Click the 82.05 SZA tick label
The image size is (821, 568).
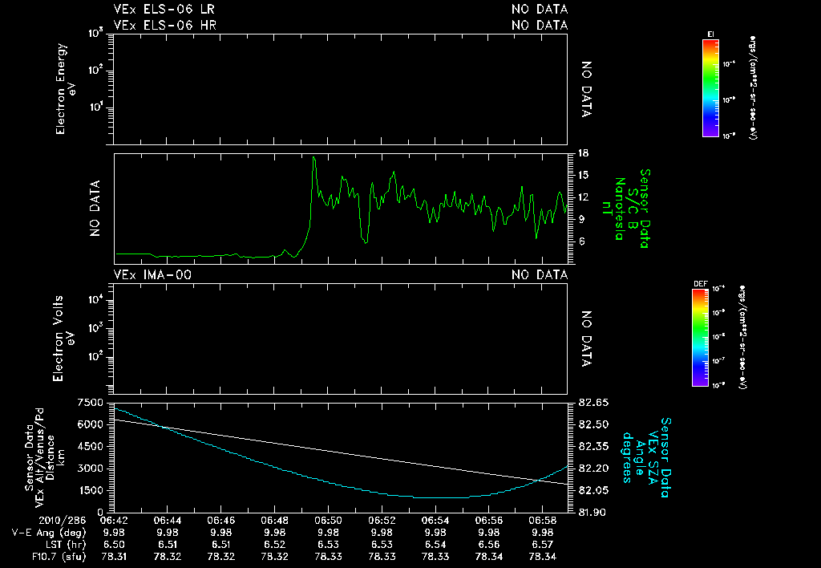(594, 490)
